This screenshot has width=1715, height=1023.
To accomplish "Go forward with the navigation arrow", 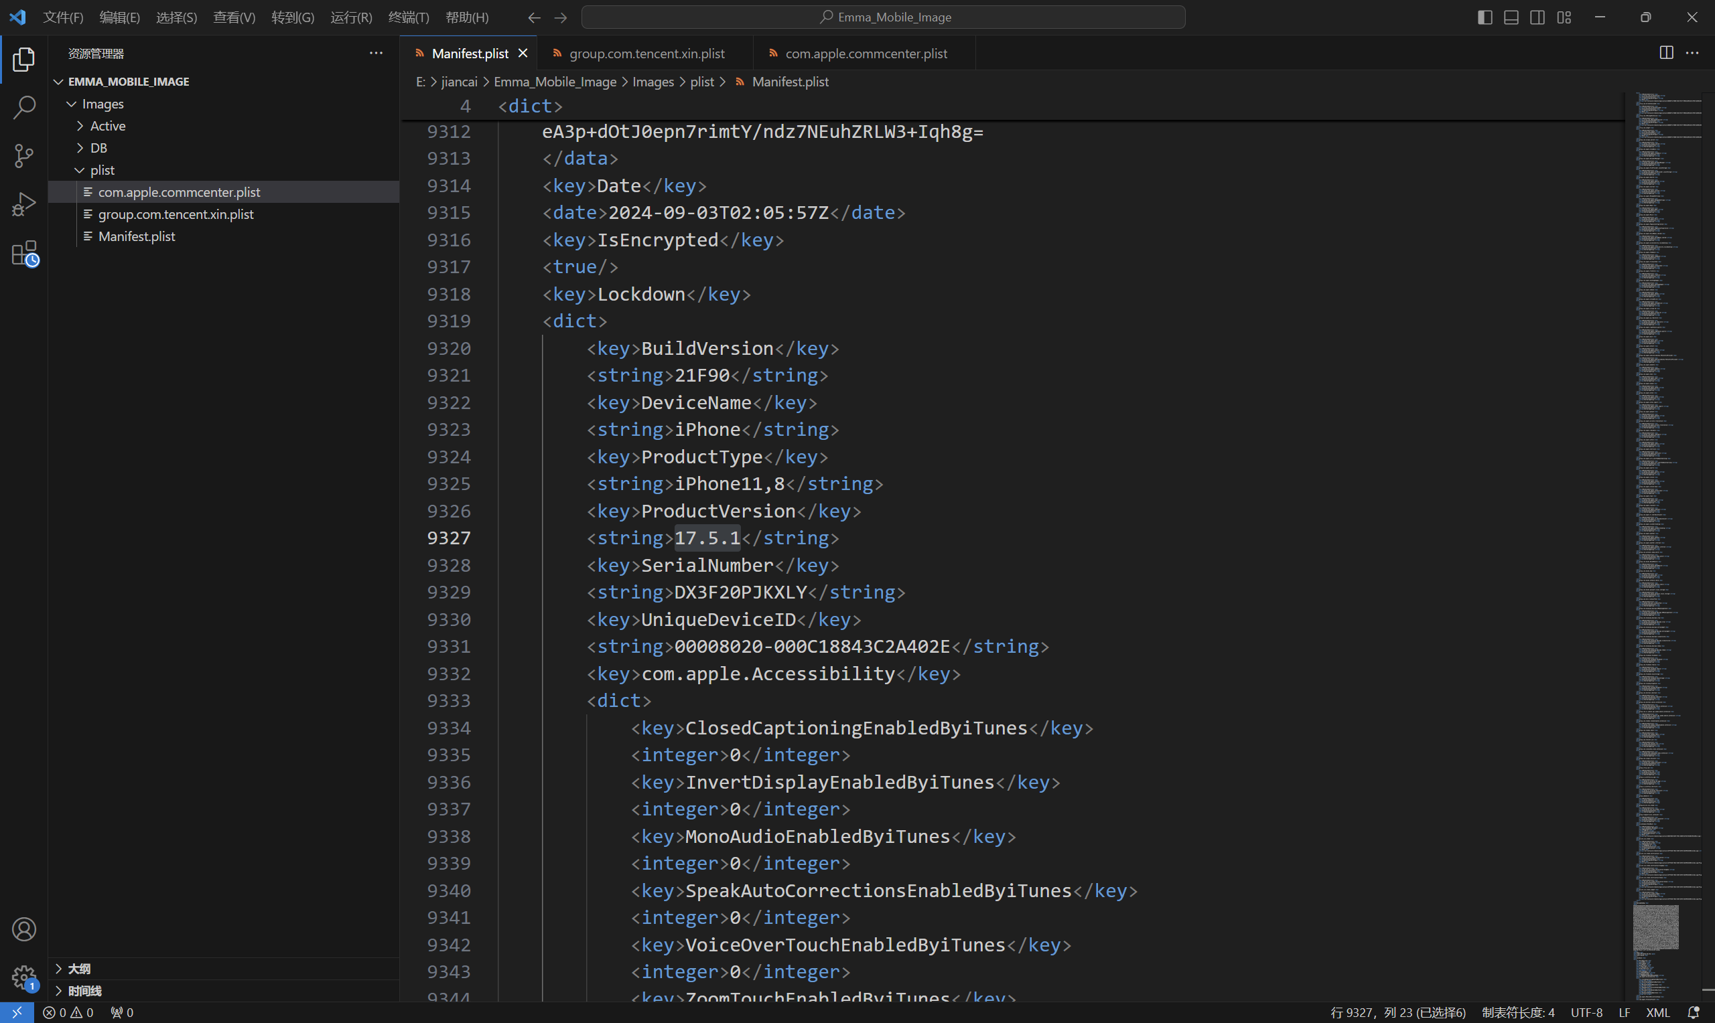I will click(x=561, y=17).
